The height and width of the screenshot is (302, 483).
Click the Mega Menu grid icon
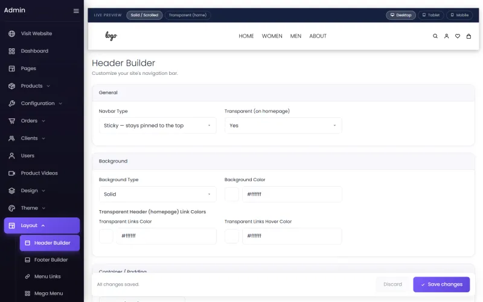tap(27, 294)
